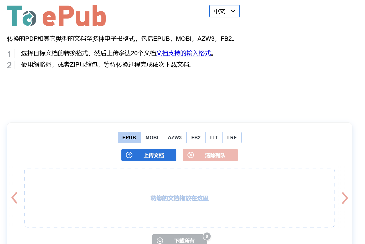Switch to the MOBI format tab
The image size is (365, 244).
(152, 138)
